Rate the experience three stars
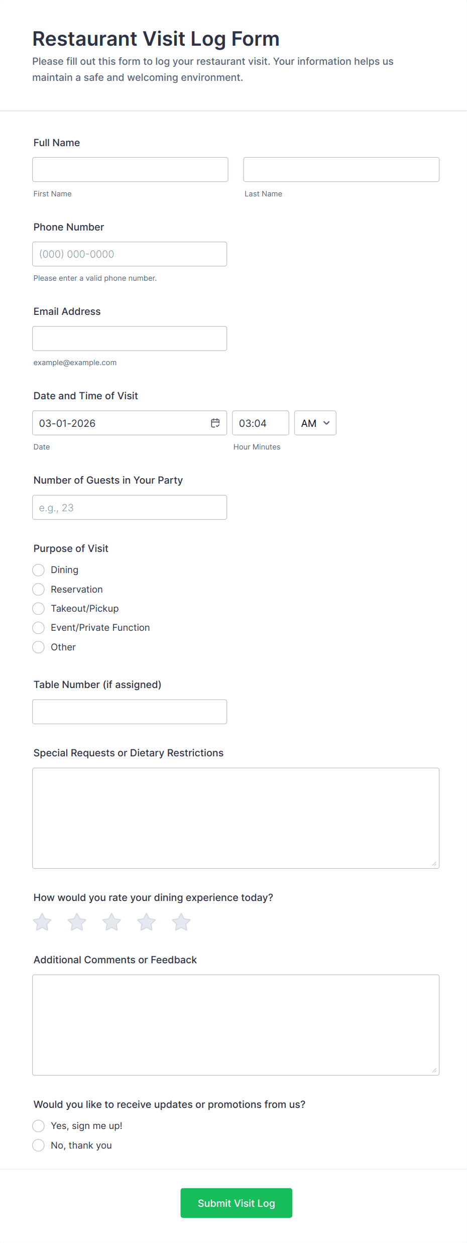 (x=111, y=922)
